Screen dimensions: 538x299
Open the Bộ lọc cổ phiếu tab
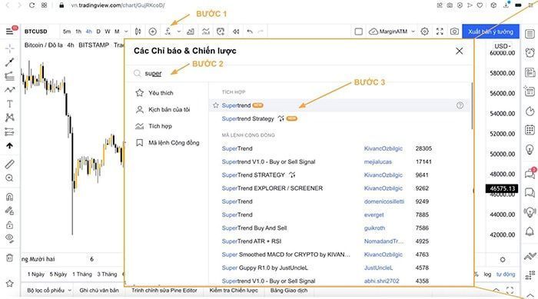coord(46,291)
